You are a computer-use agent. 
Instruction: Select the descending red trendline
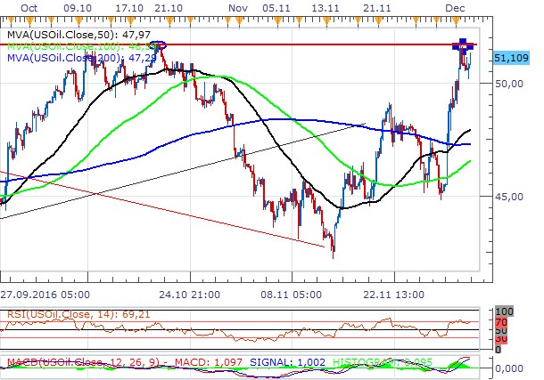[178, 211]
